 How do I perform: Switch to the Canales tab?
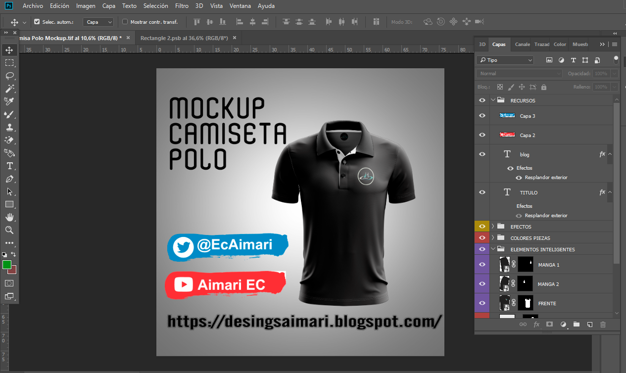click(522, 44)
